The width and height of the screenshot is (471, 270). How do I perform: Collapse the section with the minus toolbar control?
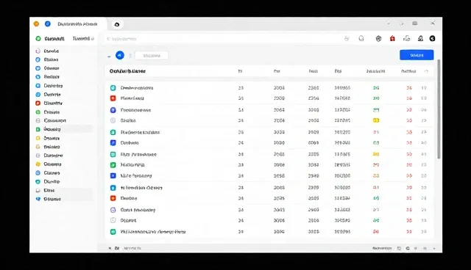click(x=109, y=56)
